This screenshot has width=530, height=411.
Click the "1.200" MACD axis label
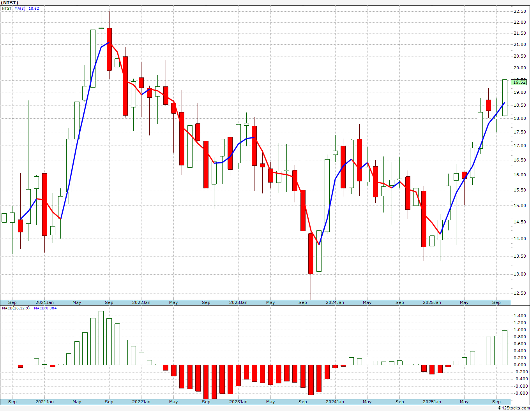point(519,323)
